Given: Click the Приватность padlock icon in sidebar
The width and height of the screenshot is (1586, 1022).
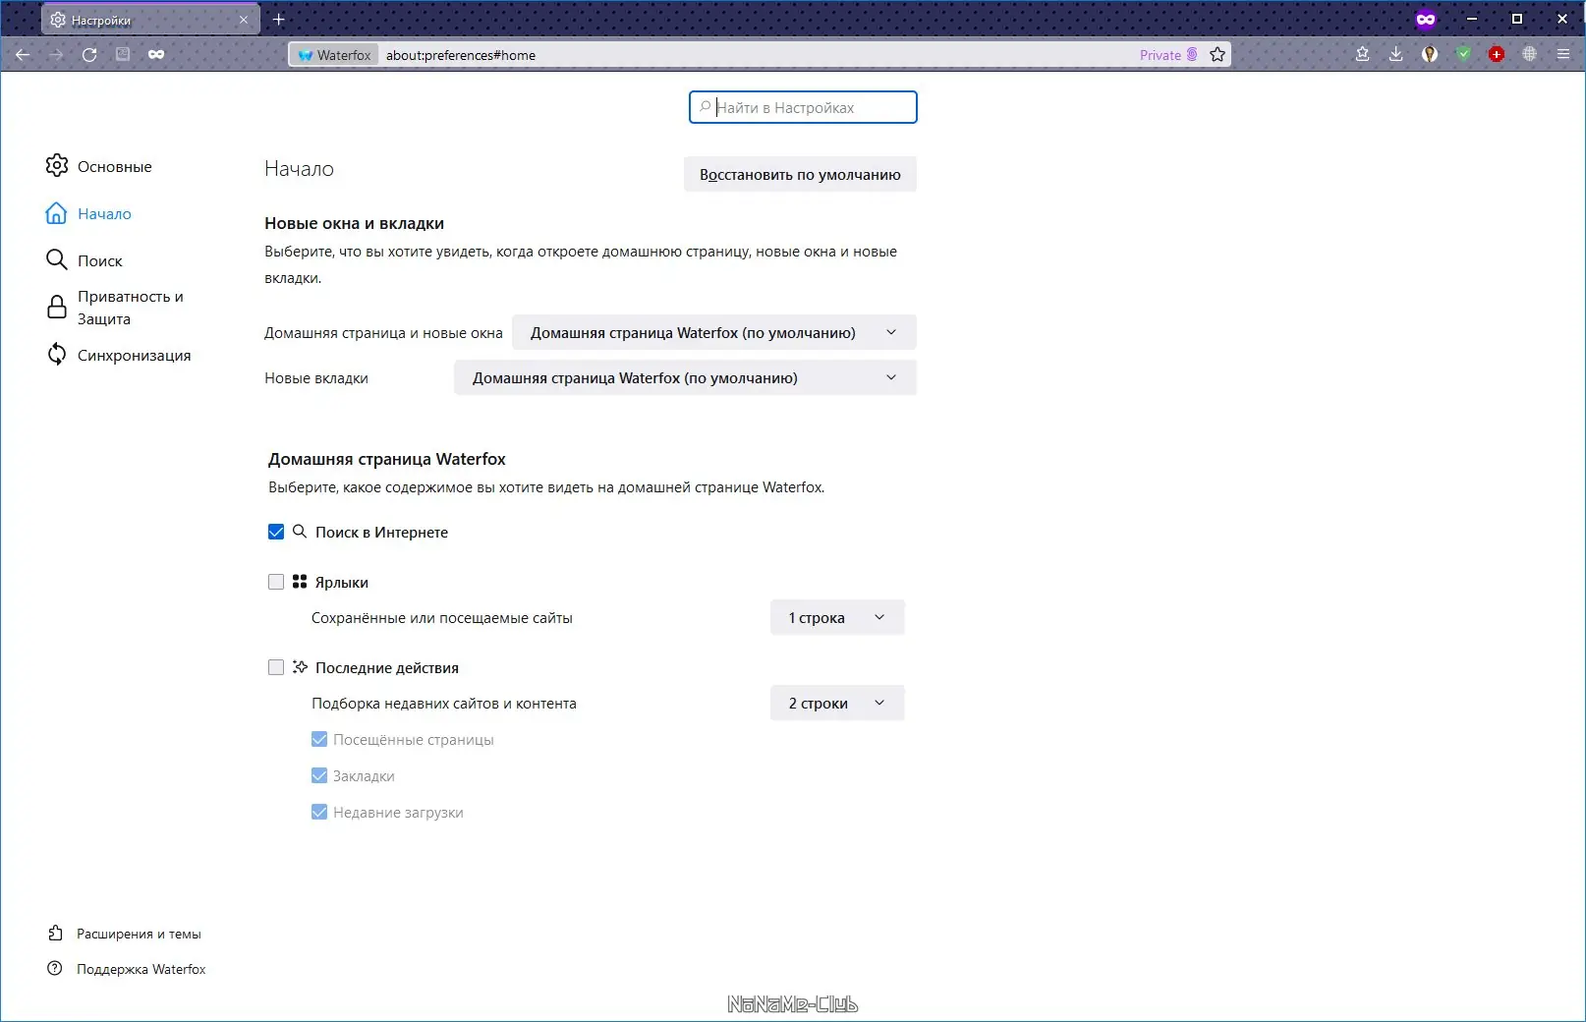Looking at the screenshot, I should tap(57, 308).
